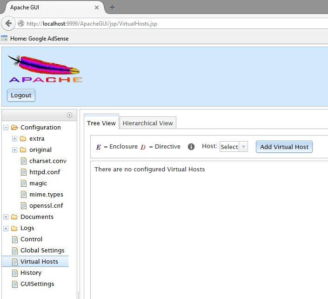Viewport: 328px width, 299px height.
Task: Click the Logs folder icon
Action: pyautogui.click(x=14, y=228)
